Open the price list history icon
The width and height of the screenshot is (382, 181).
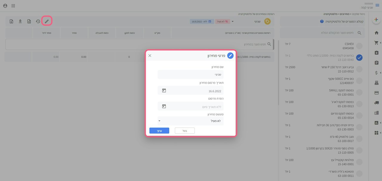(38, 21)
